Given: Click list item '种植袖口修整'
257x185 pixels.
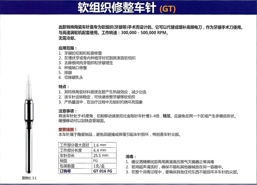Looking at the screenshot, I should click(x=76, y=68).
